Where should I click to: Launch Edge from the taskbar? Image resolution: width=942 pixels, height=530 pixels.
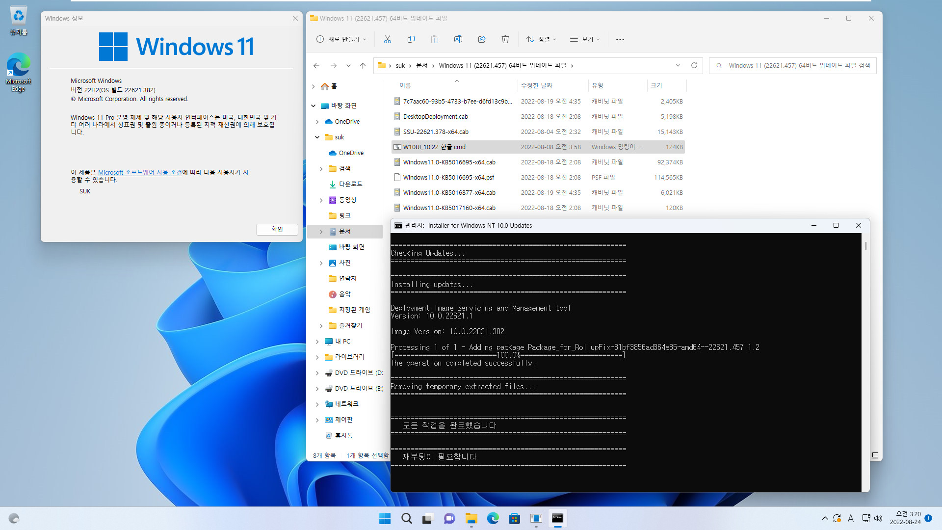tap(493, 518)
